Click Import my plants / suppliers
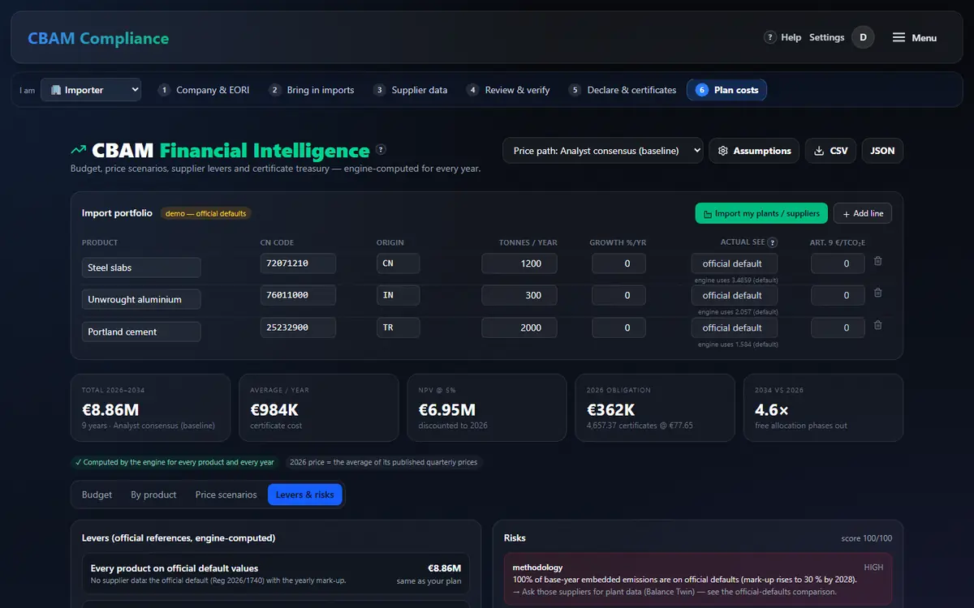 (761, 213)
